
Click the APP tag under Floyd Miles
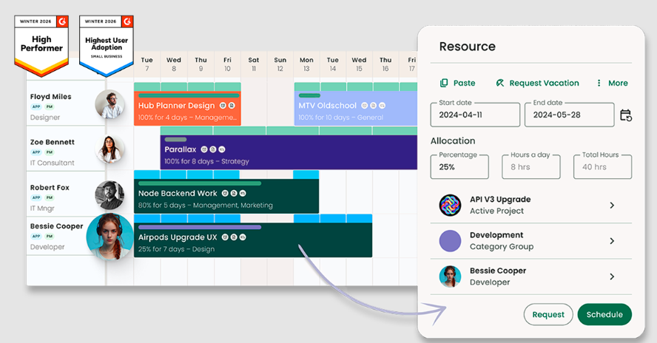tap(36, 106)
